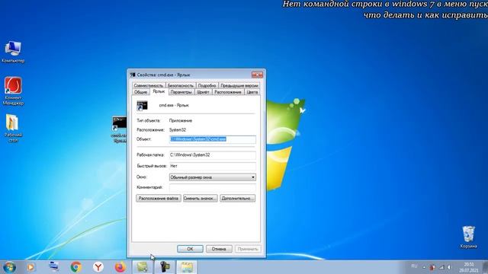This screenshot has width=488, height=274.
Task: Click the properties dialog title bar icon
Action: pyautogui.click(x=133, y=75)
